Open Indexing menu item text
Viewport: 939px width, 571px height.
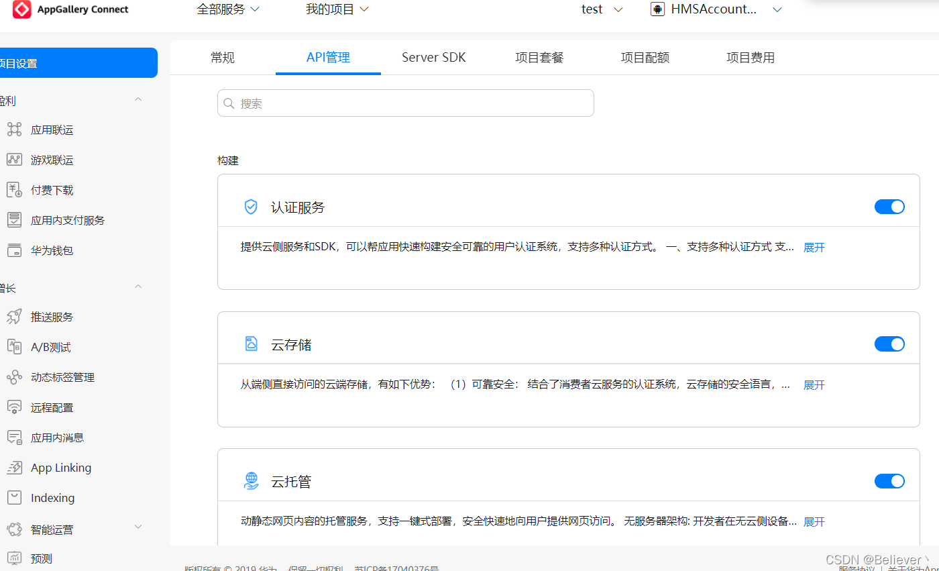pos(52,498)
